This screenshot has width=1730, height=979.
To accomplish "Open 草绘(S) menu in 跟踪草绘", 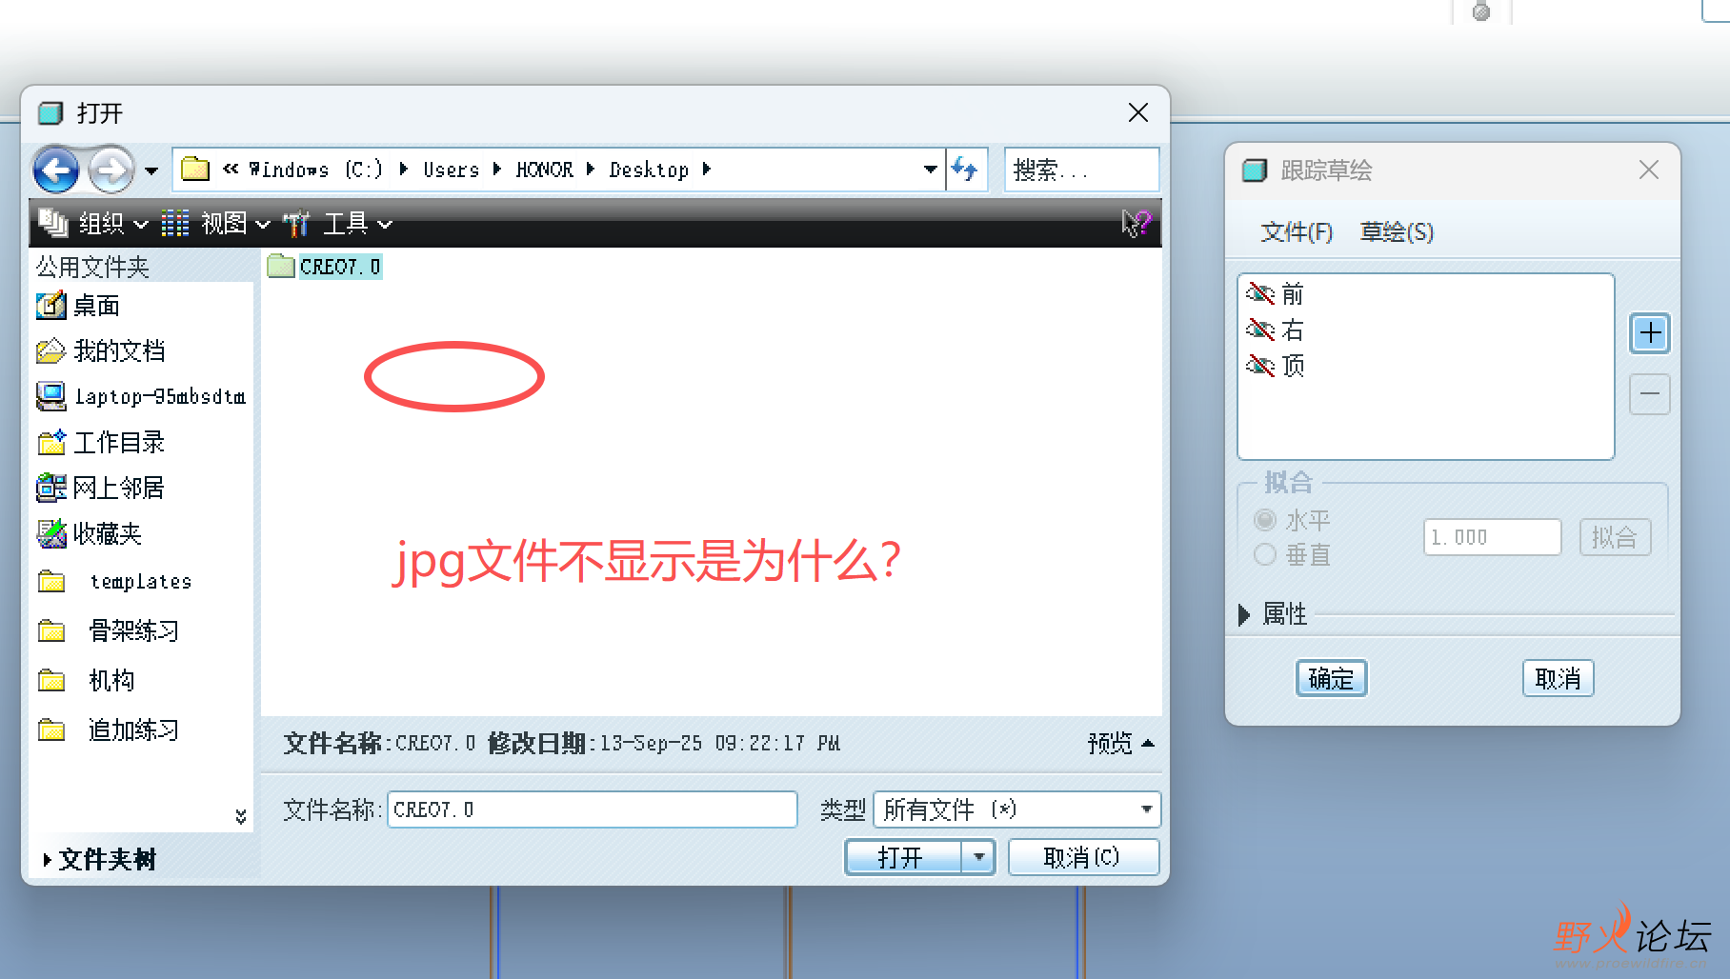I will coord(1397,231).
